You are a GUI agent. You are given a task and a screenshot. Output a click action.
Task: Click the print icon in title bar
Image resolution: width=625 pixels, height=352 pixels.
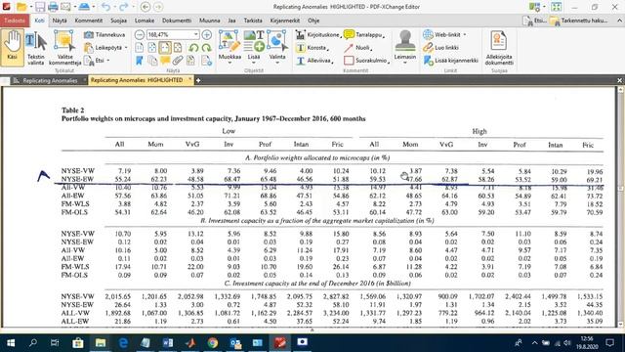point(53,7)
